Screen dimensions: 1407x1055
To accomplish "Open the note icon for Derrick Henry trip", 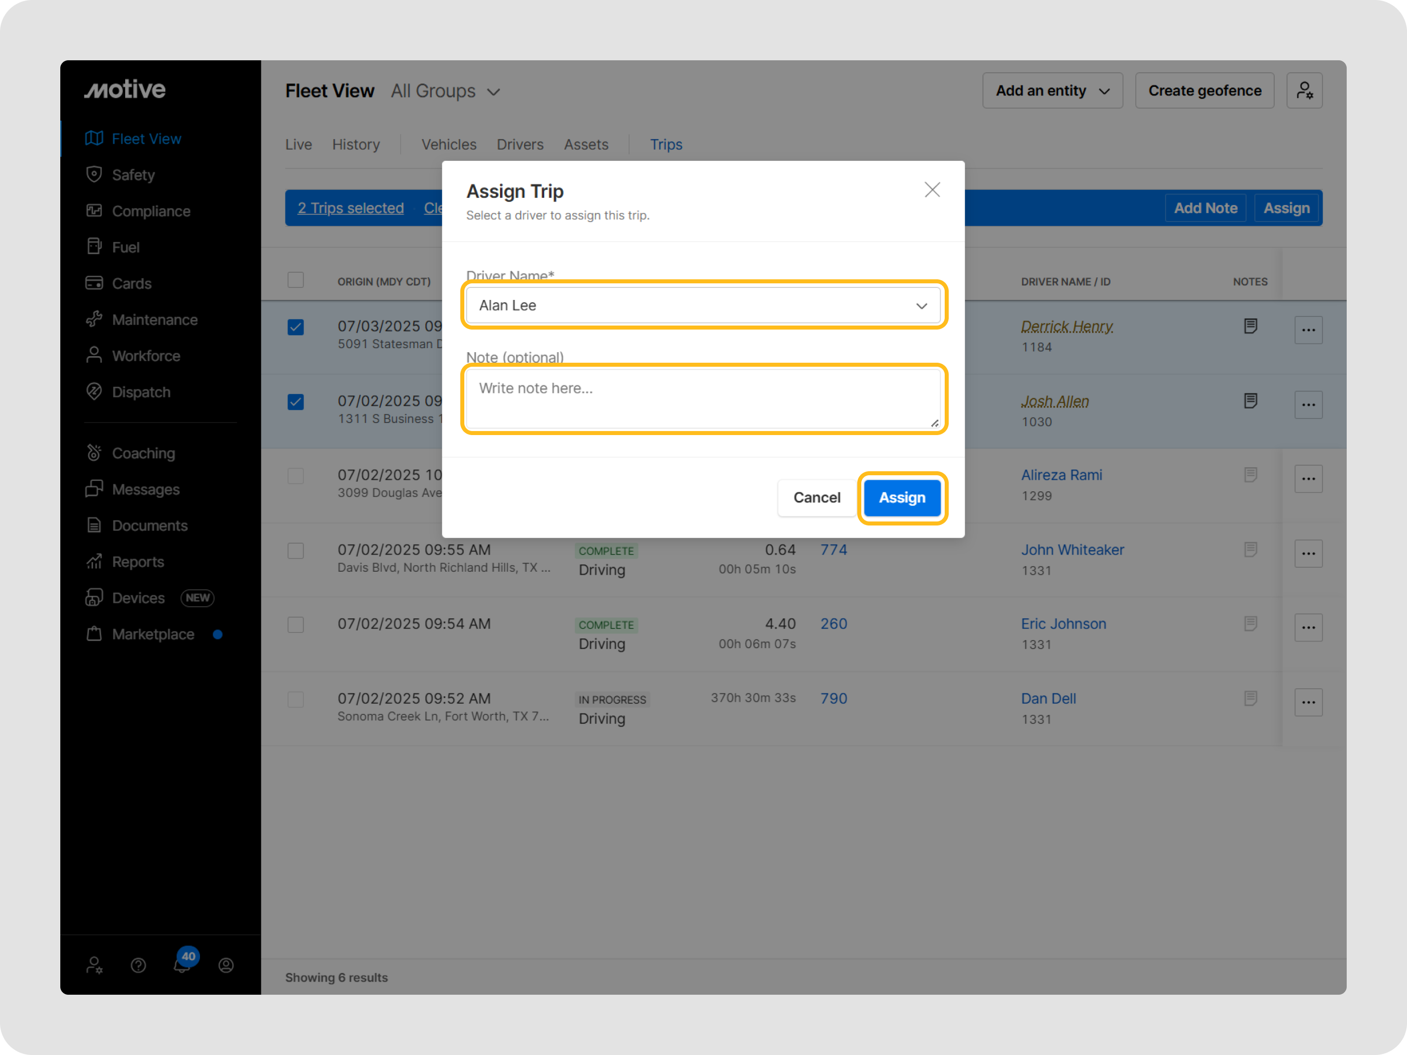I will pos(1250,326).
